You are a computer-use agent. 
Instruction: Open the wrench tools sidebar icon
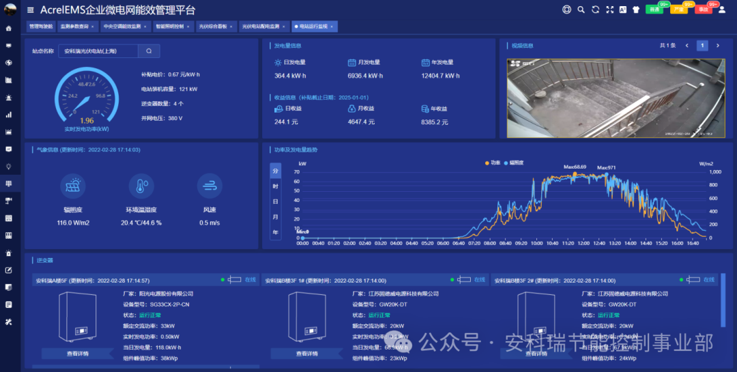click(8, 322)
